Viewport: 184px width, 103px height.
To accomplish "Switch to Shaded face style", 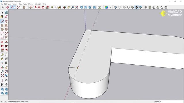I will (133, 7).
